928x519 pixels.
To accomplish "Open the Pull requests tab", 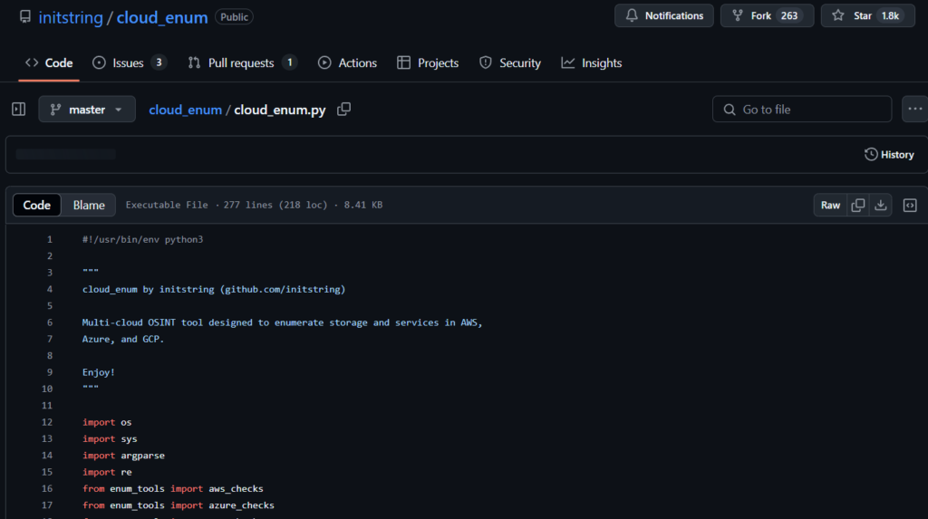I will tap(243, 62).
